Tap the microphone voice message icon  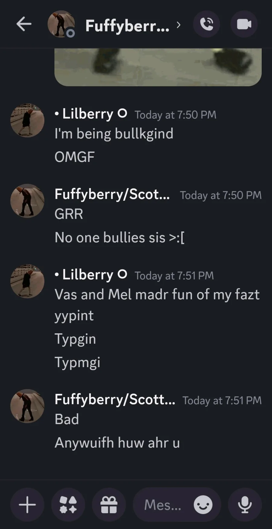(x=245, y=505)
